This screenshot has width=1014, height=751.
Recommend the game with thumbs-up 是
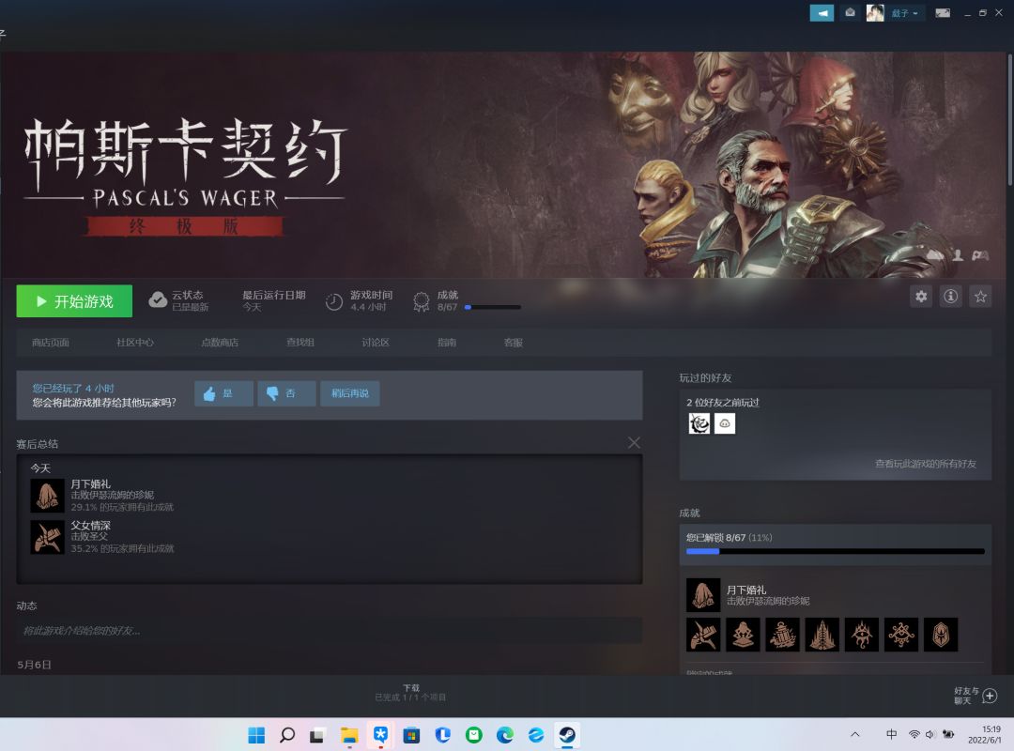point(223,393)
